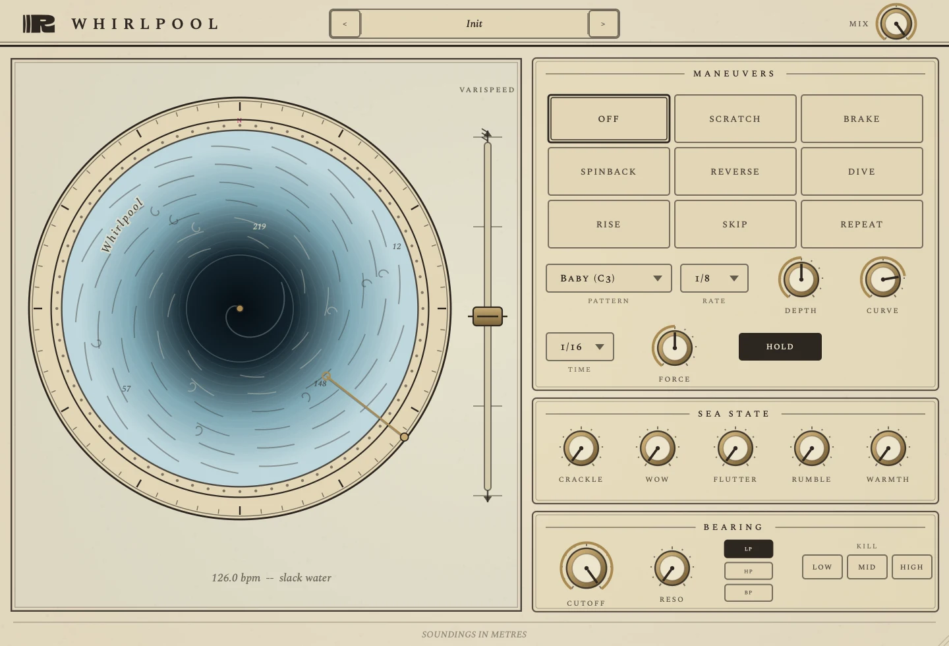
Task: Click the Crackle knob
Action: coord(581,448)
